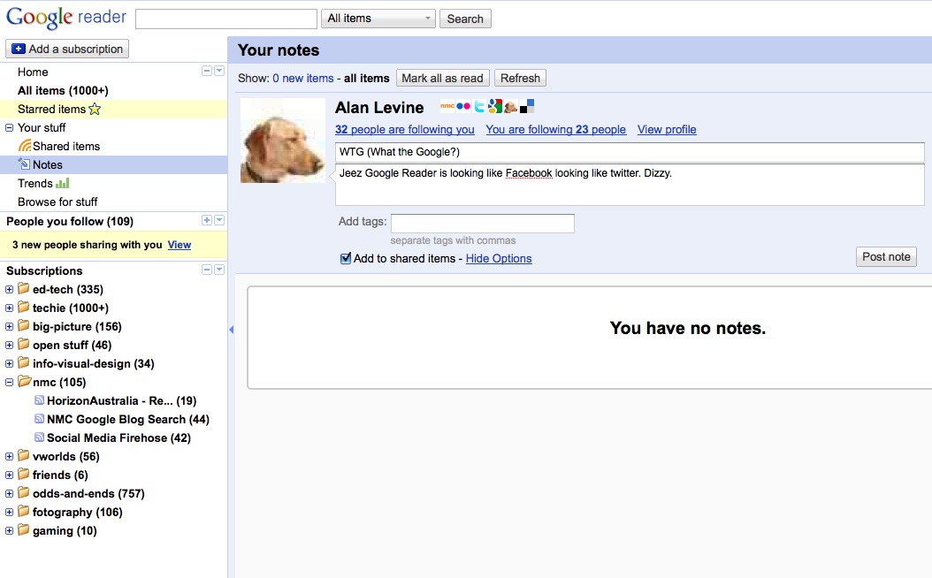This screenshot has height=578, width=932.
Task: Open the View profile link
Action: click(667, 130)
